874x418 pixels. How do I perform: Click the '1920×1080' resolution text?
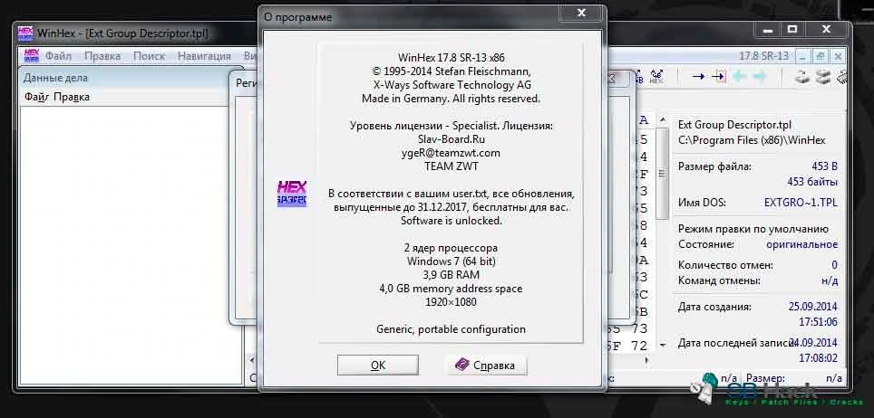pos(451,302)
